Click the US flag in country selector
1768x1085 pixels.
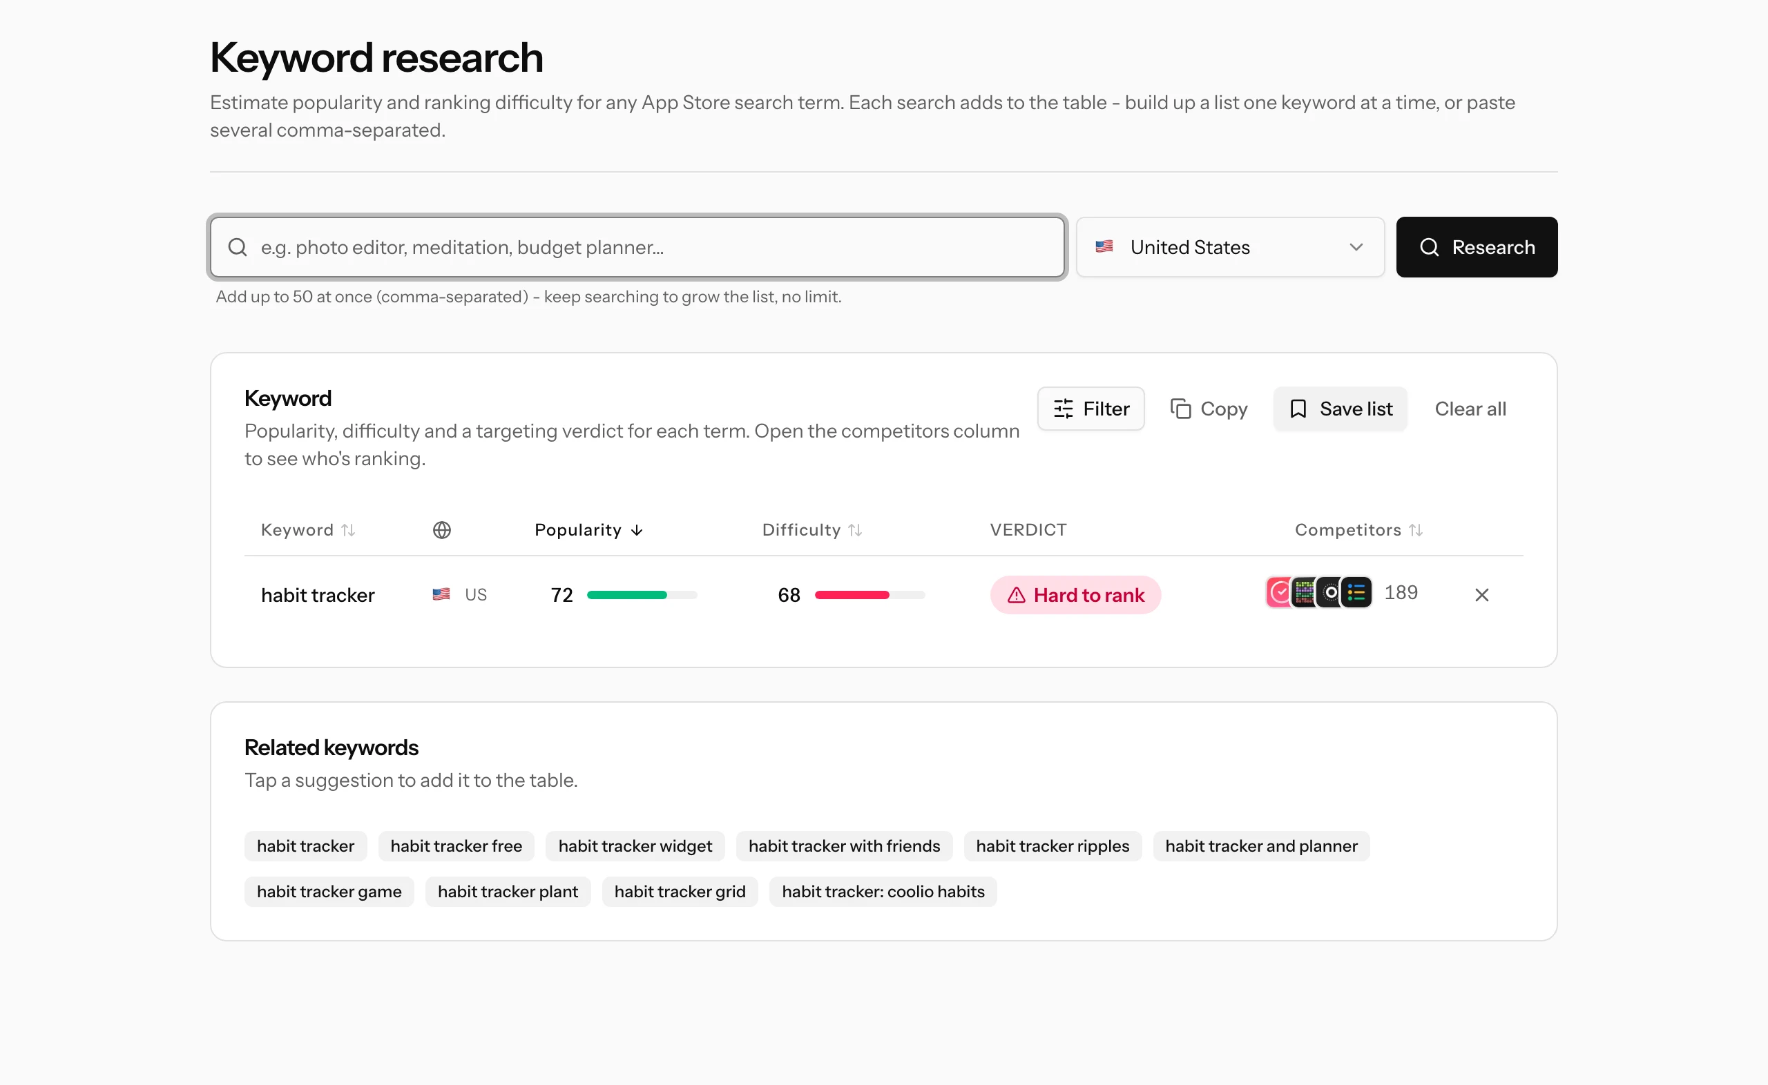click(1104, 247)
